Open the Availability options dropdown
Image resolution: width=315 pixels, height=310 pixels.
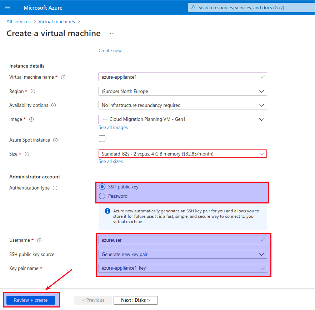click(x=182, y=105)
